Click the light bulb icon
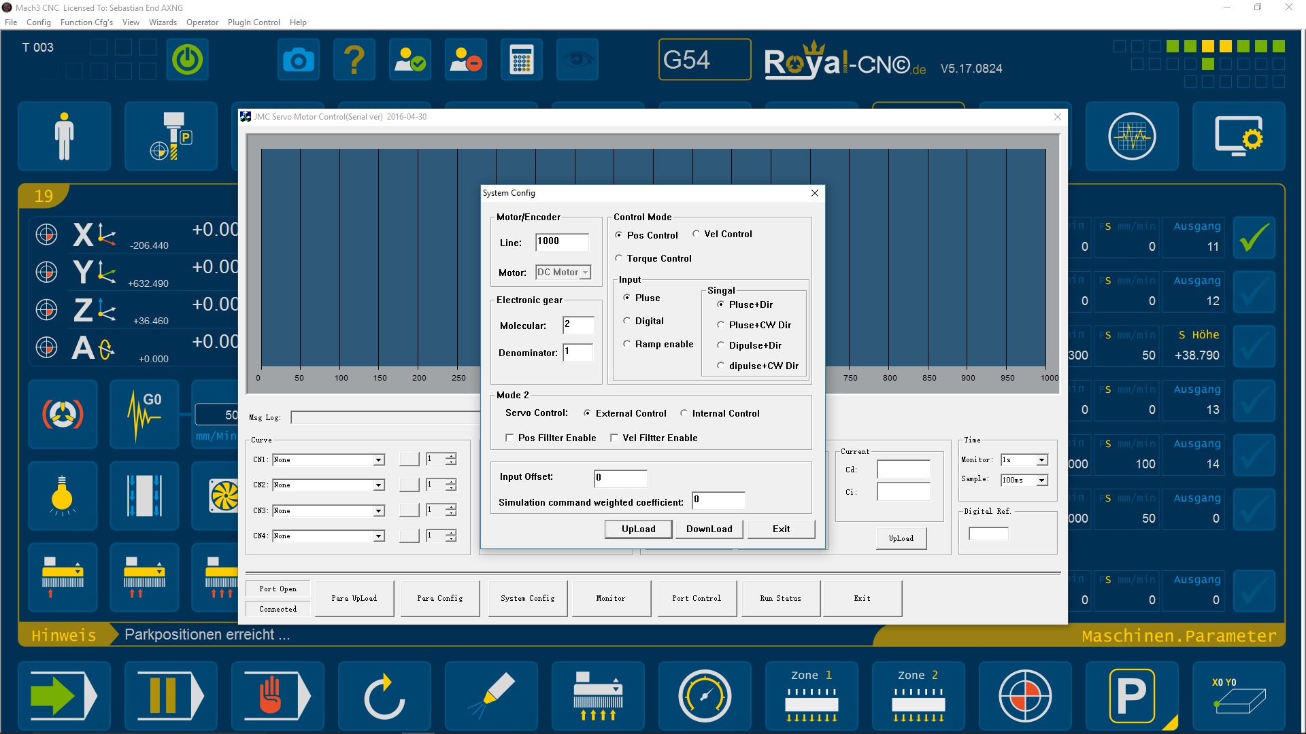Image resolution: width=1306 pixels, height=734 pixels. click(x=62, y=495)
